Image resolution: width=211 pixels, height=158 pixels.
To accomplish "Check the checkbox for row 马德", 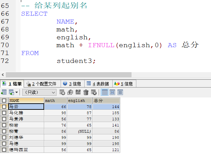I will pyautogui.click(x=4, y=144).
